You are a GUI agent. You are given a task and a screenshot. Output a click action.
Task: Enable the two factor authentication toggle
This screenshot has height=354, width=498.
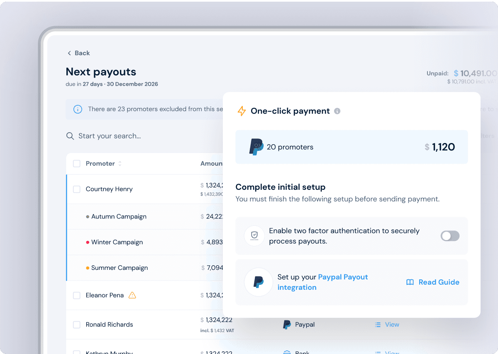point(450,236)
